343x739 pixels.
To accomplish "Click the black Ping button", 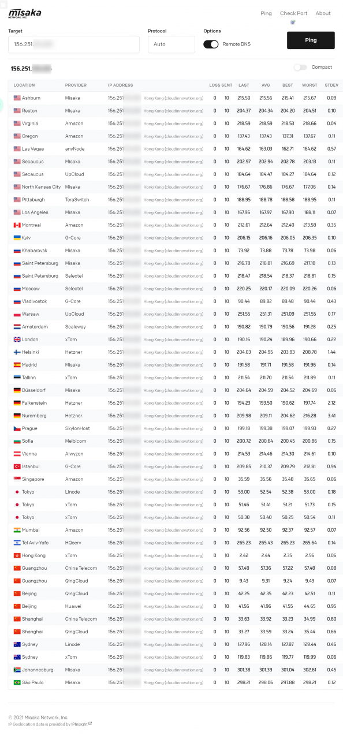I will point(311,40).
